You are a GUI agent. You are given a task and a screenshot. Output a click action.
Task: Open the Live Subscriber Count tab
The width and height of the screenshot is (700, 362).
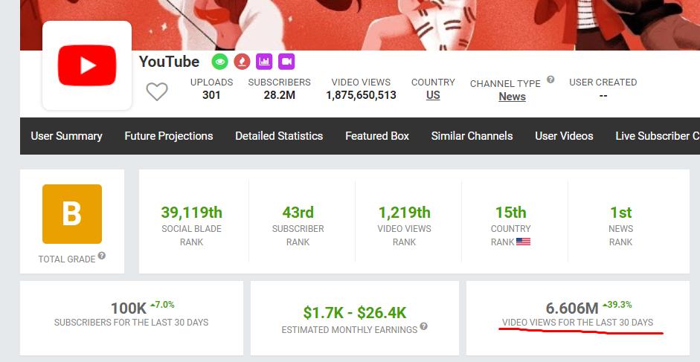click(658, 136)
